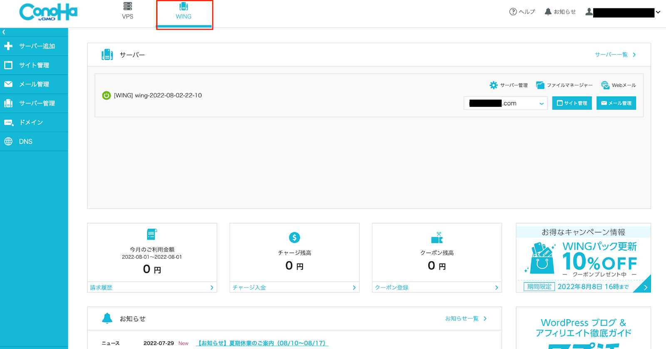Click the サーバー管理 gear icon in server row
Image resolution: width=666 pixels, height=349 pixels.
(494, 85)
